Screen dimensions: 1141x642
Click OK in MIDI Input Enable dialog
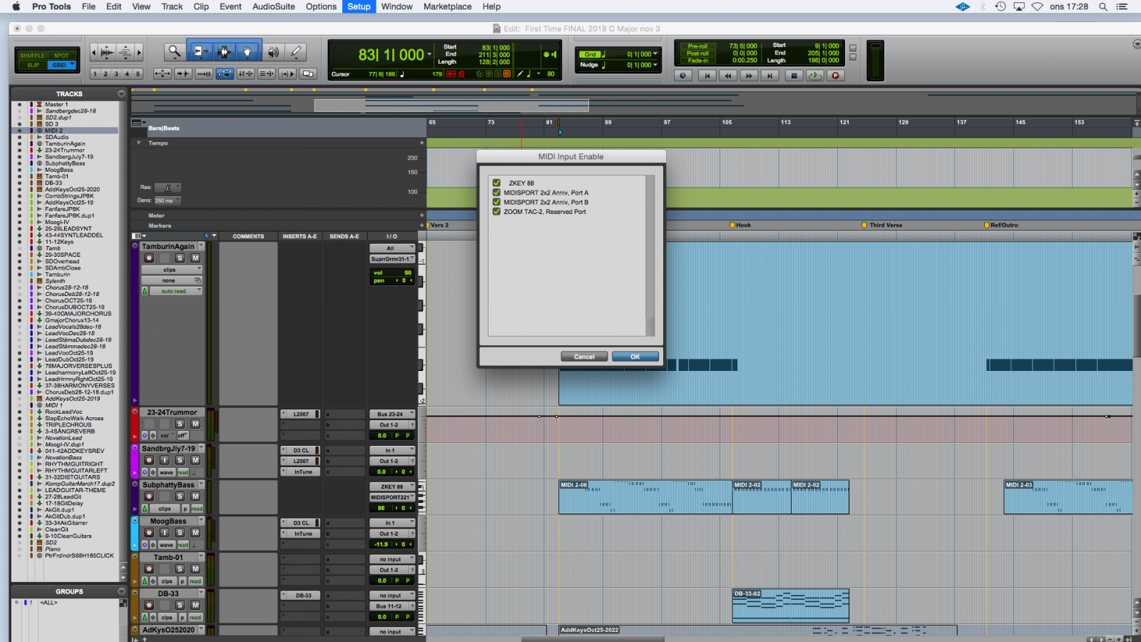tap(635, 357)
